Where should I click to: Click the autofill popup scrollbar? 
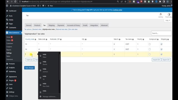(60, 67)
